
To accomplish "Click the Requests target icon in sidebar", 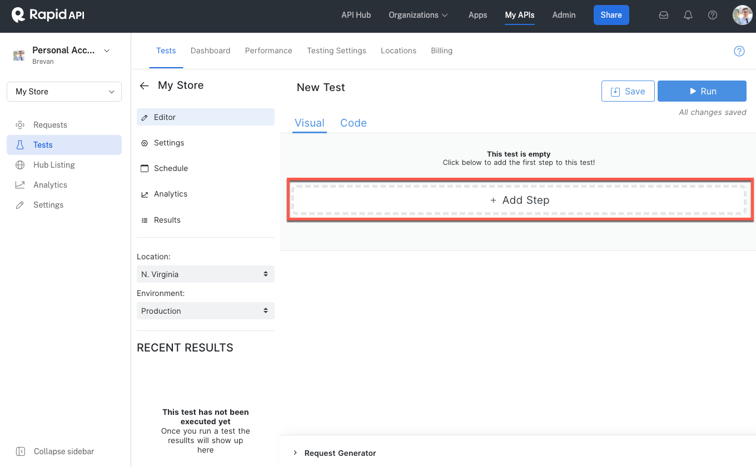I will click(20, 125).
